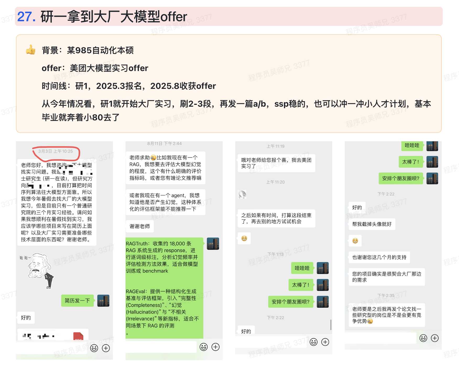459x368 pixels.
Task: Click scrollbar in third chat screenshot
Action: click(331, 325)
